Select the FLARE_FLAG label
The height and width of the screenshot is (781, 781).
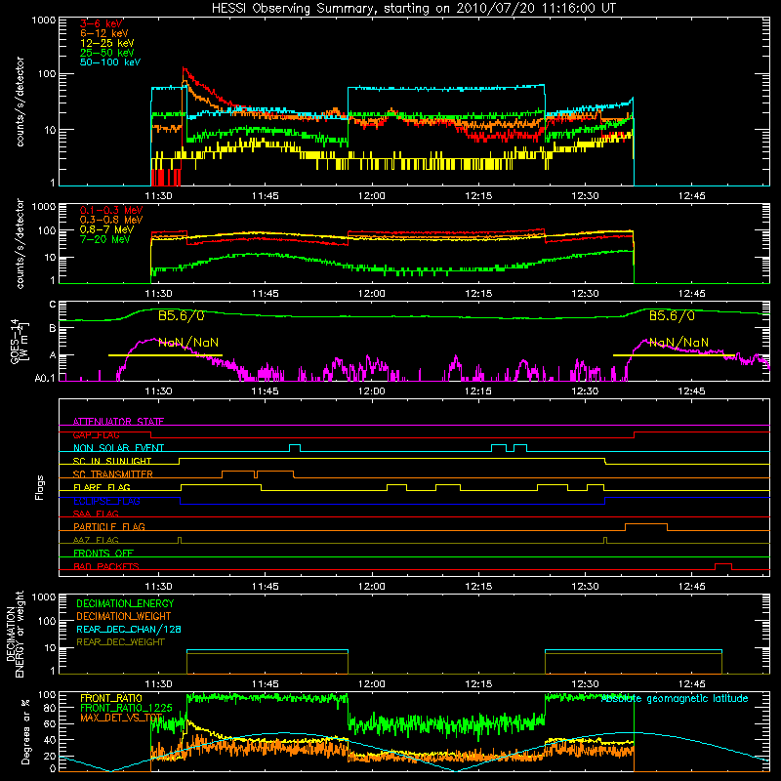point(102,487)
